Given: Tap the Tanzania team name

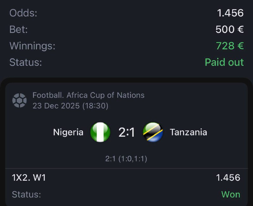Looking at the screenshot, I should (188, 132).
